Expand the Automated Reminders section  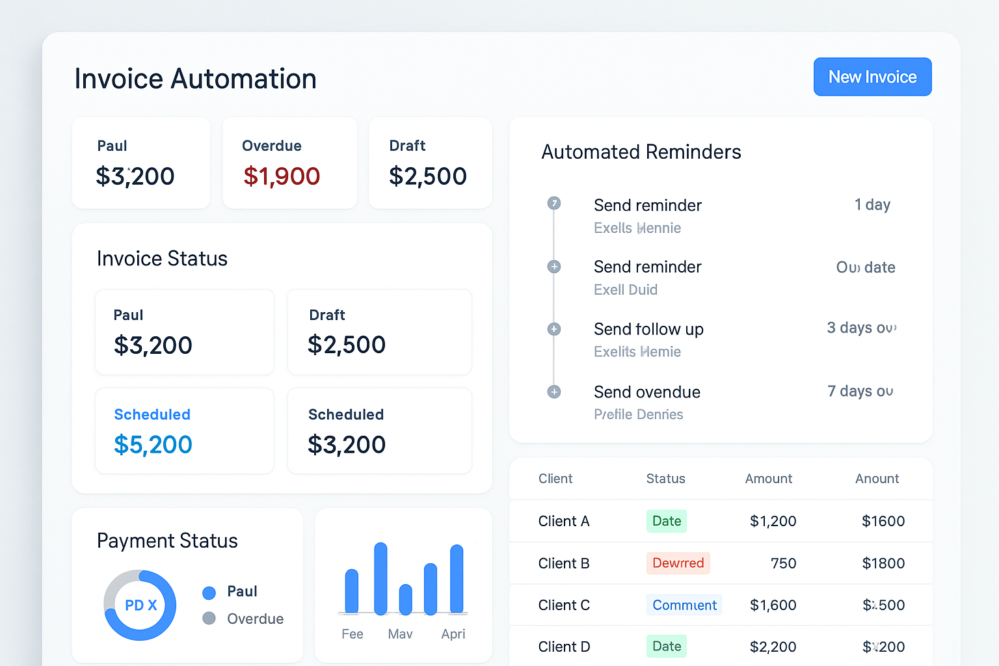pyautogui.click(x=641, y=152)
